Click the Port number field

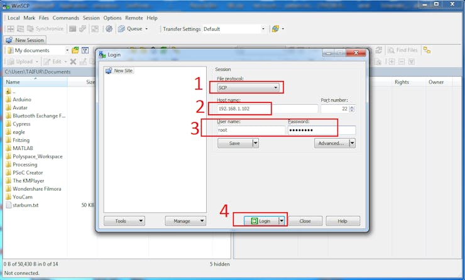coord(335,109)
